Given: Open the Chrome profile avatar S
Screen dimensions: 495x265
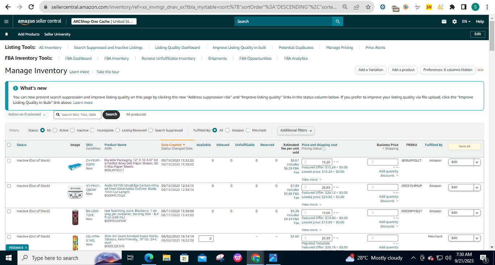Looking at the screenshot, I should (475, 7).
